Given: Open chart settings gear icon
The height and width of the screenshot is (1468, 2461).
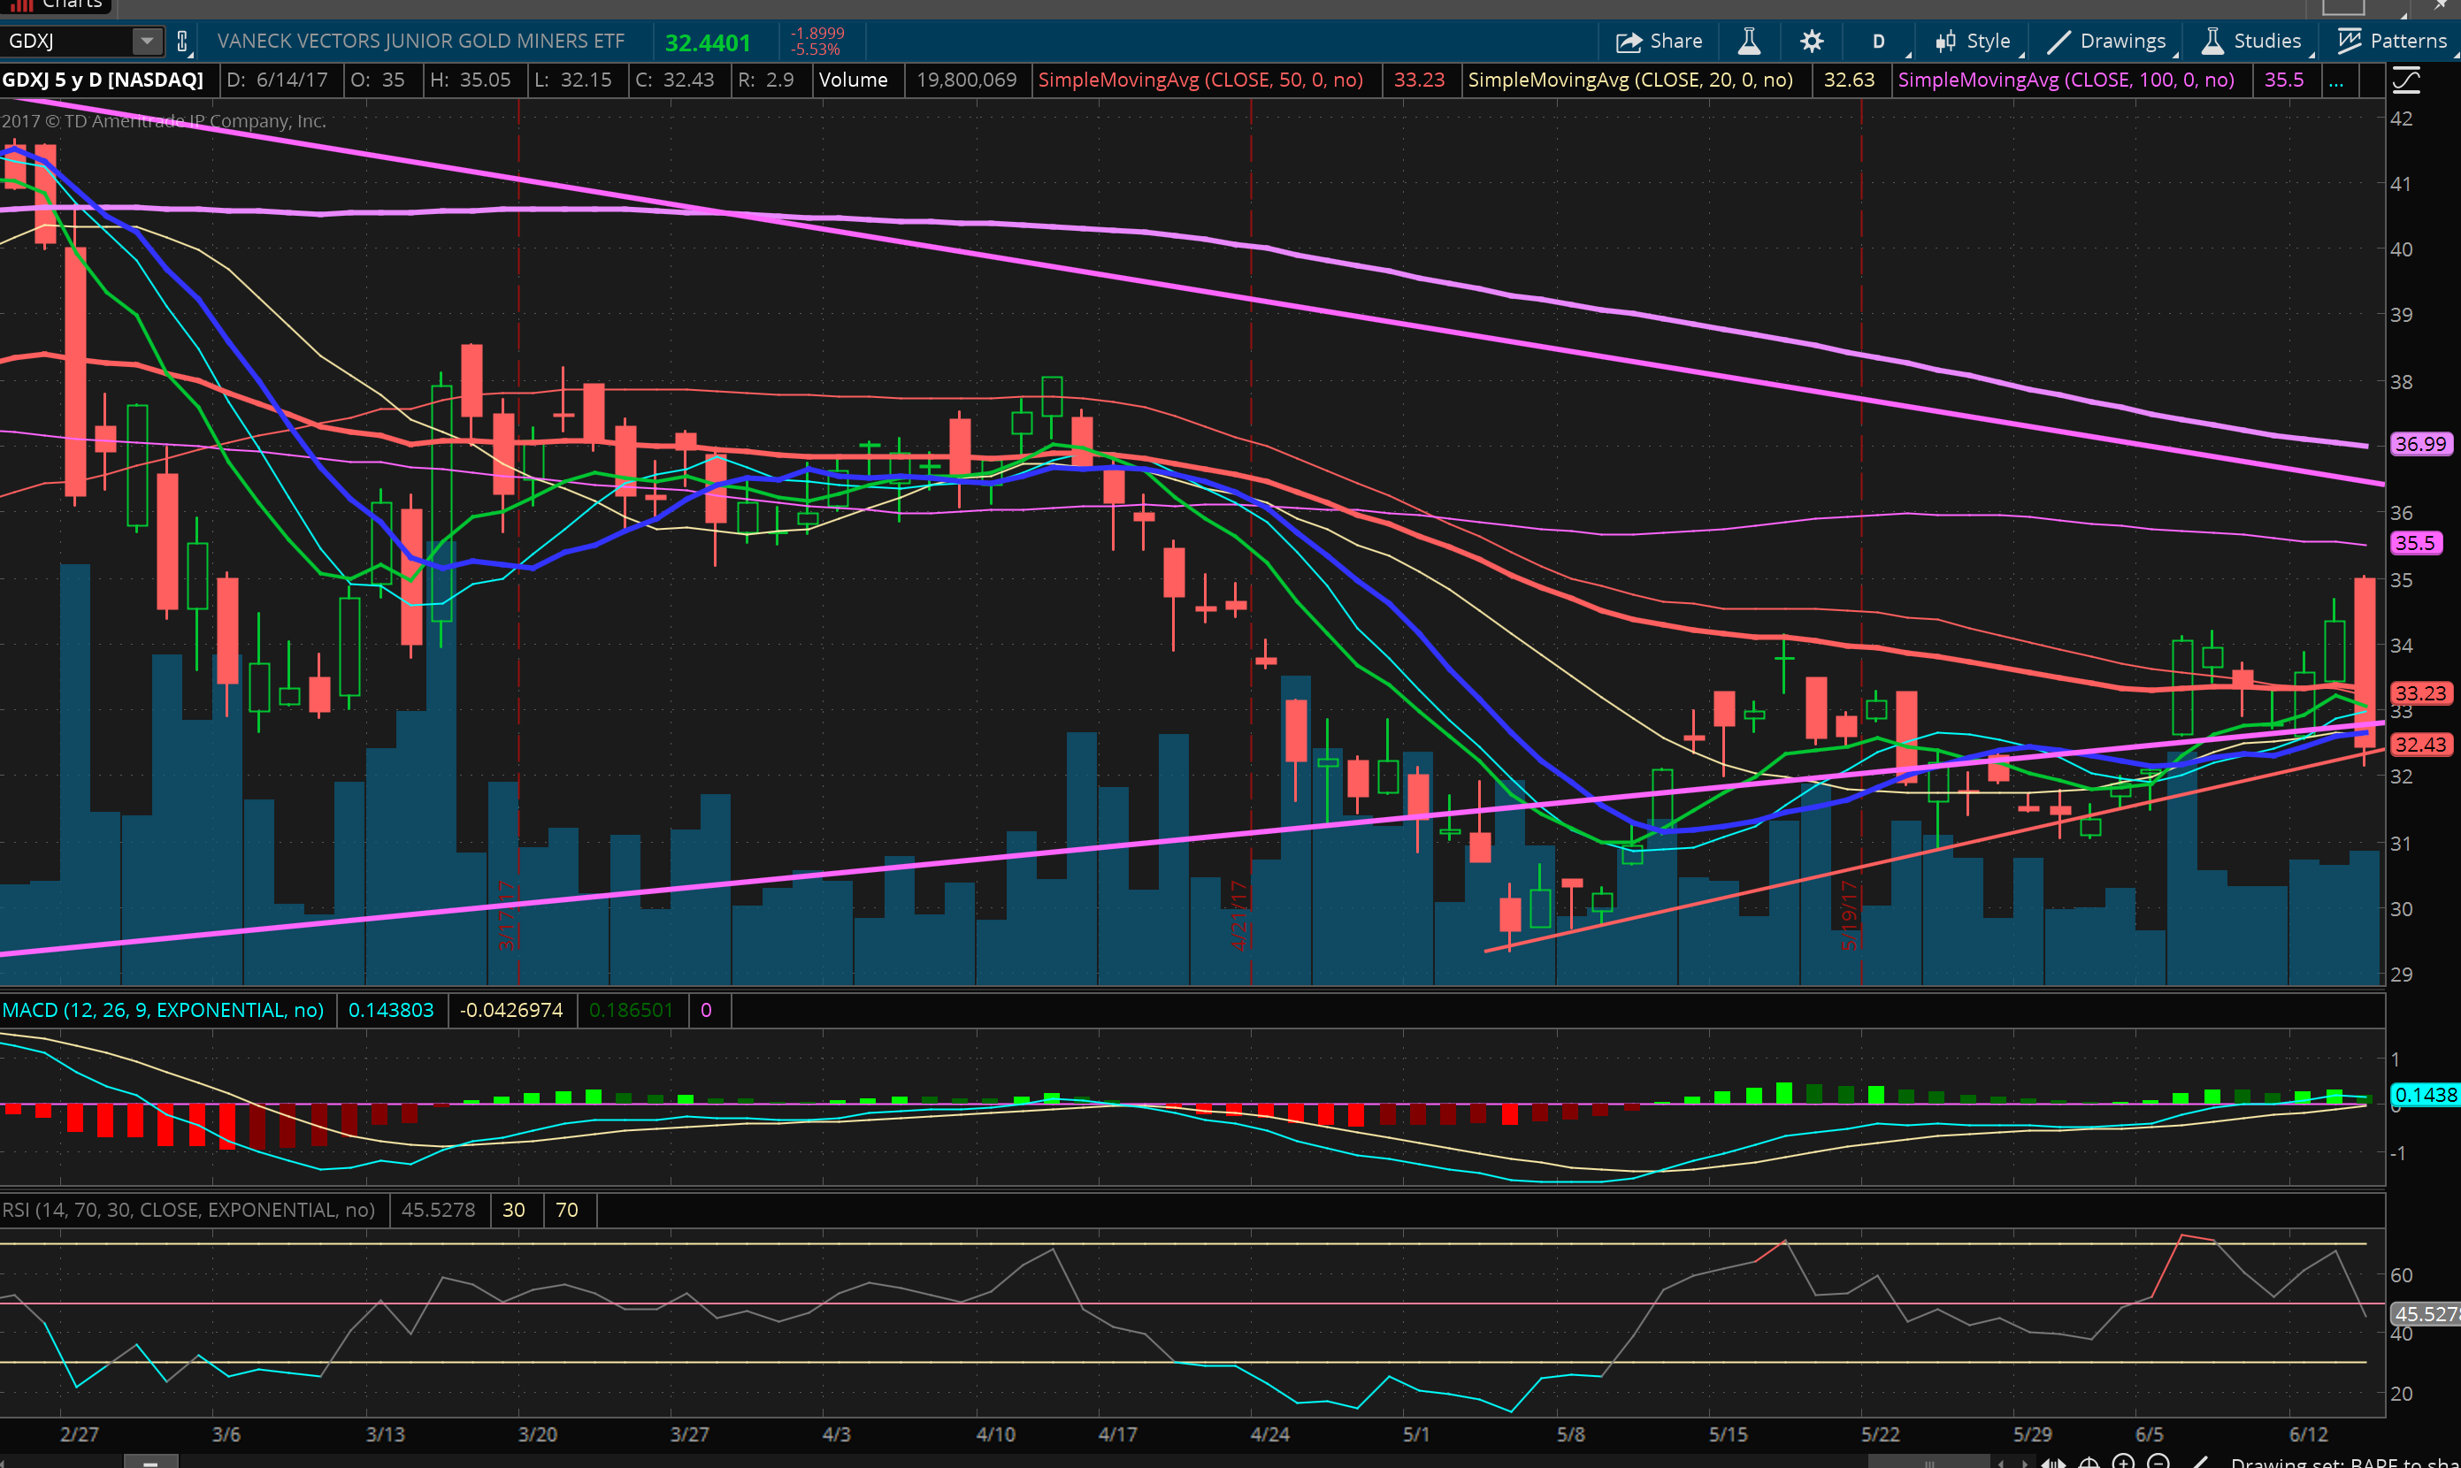Looking at the screenshot, I should click(x=1811, y=42).
